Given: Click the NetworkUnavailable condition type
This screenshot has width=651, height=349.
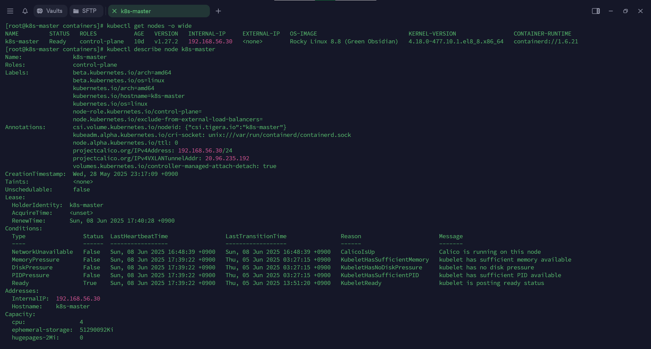Looking at the screenshot, I should click(x=42, y=252).
